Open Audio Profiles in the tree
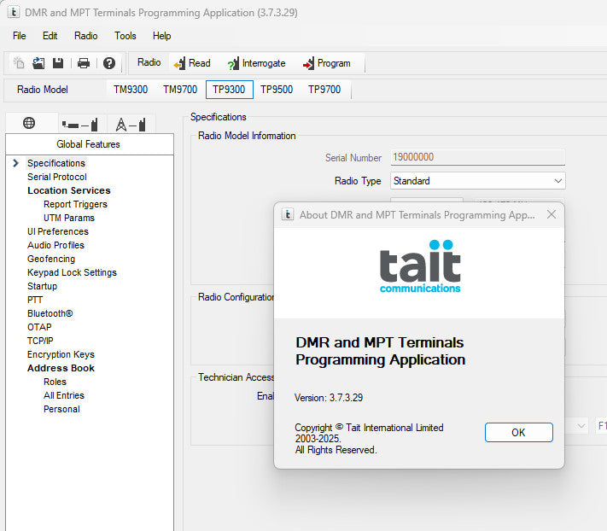 tap(55, 245)
